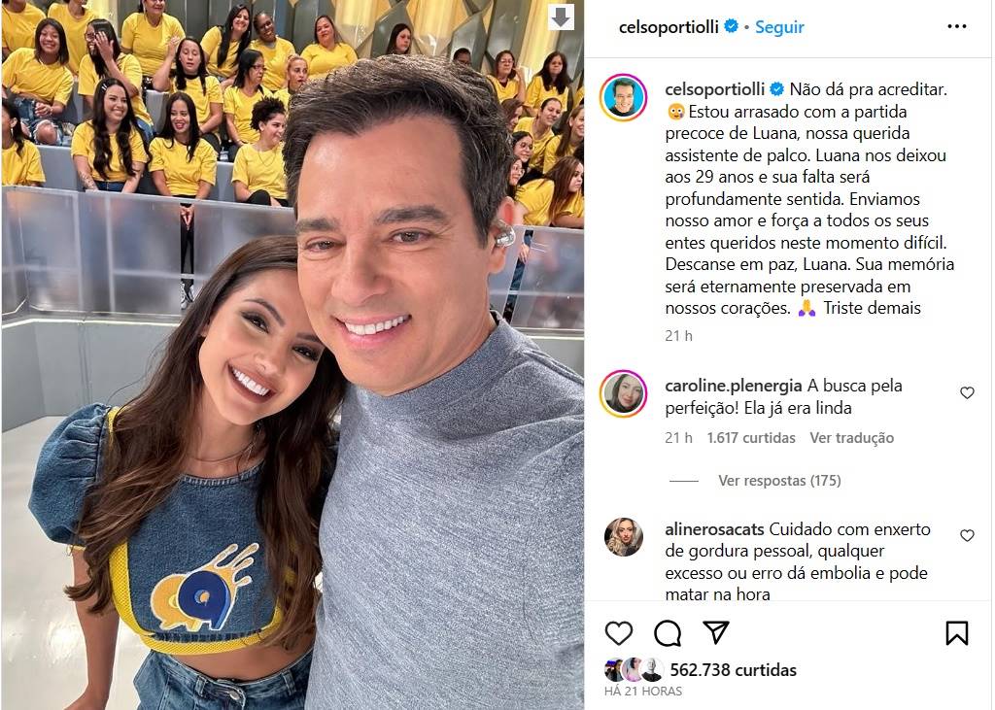Open celsoportiolli profile from header
The width and height of the screenshot is (995, 710).
point(669,27)
